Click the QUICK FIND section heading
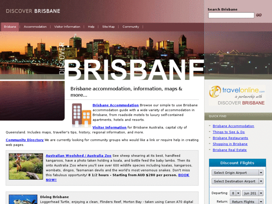The height and width of the screenshot is (204, 272). [x=217, y=116]
